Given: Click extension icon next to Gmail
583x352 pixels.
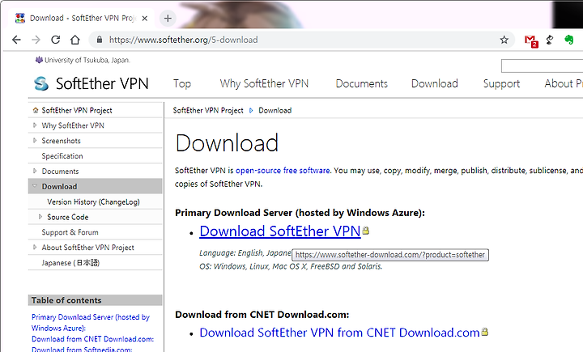Looking at the screenshot, I should click(x=550, y=40).
